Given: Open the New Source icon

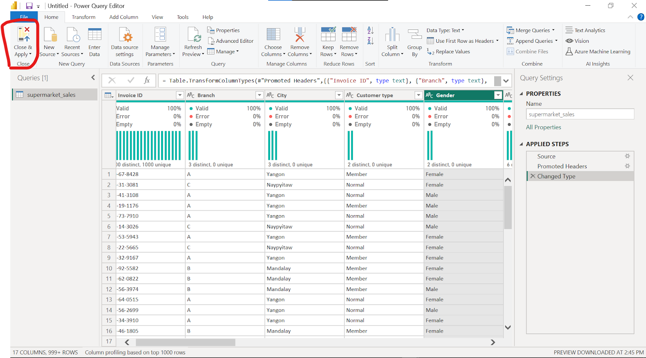Looking at the screenshot, I should tap(50, 35).
